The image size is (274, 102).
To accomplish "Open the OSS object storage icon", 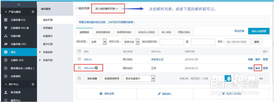I will coord(6,44).
